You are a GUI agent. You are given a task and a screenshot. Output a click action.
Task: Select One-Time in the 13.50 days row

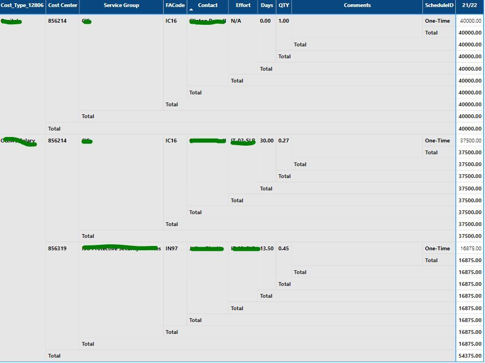(437, 249)
